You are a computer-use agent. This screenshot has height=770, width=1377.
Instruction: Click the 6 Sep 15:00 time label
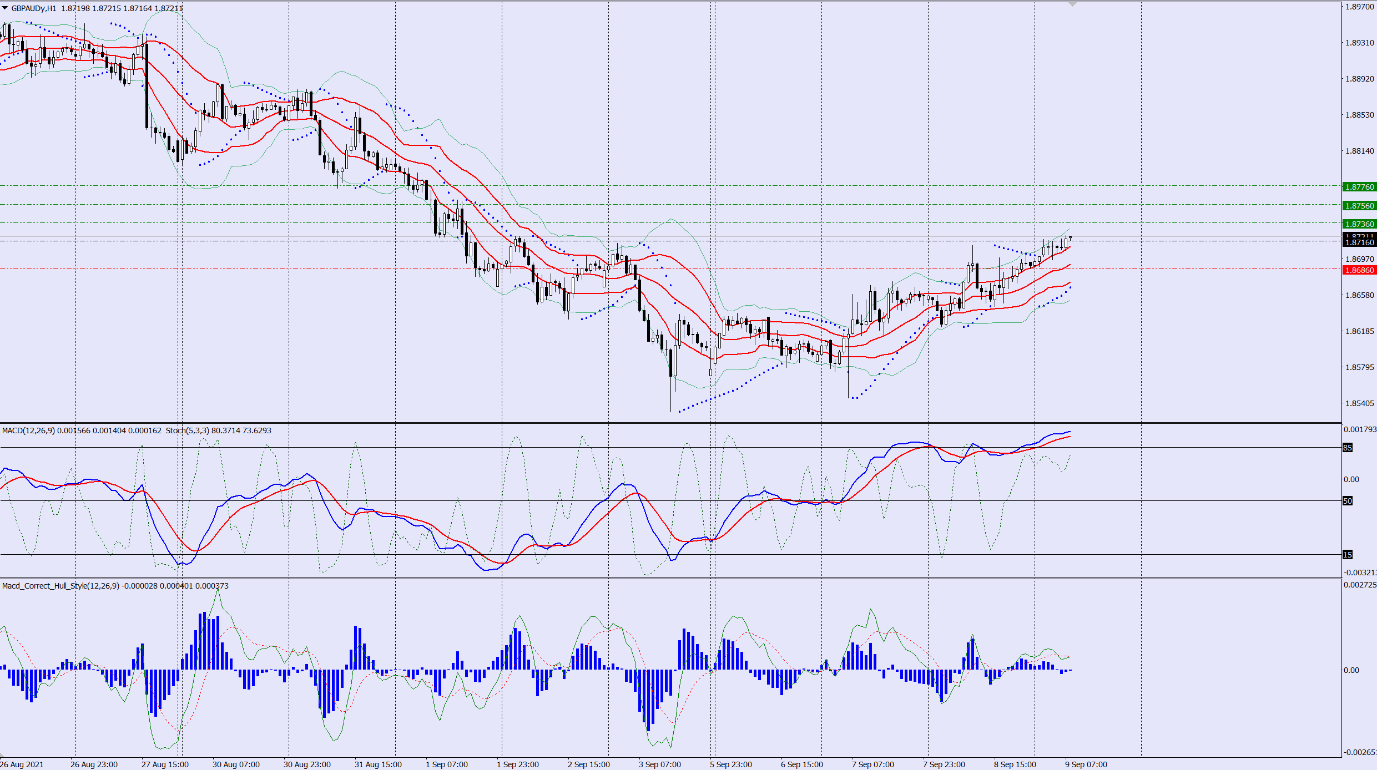(802, 764)
